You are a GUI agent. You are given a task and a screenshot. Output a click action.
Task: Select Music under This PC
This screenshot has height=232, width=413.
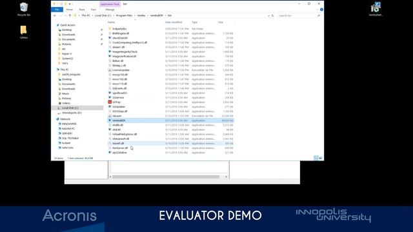point(65,93)
